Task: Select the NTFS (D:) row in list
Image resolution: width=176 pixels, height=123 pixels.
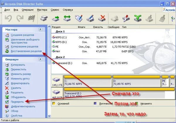Action: point(94,42)
